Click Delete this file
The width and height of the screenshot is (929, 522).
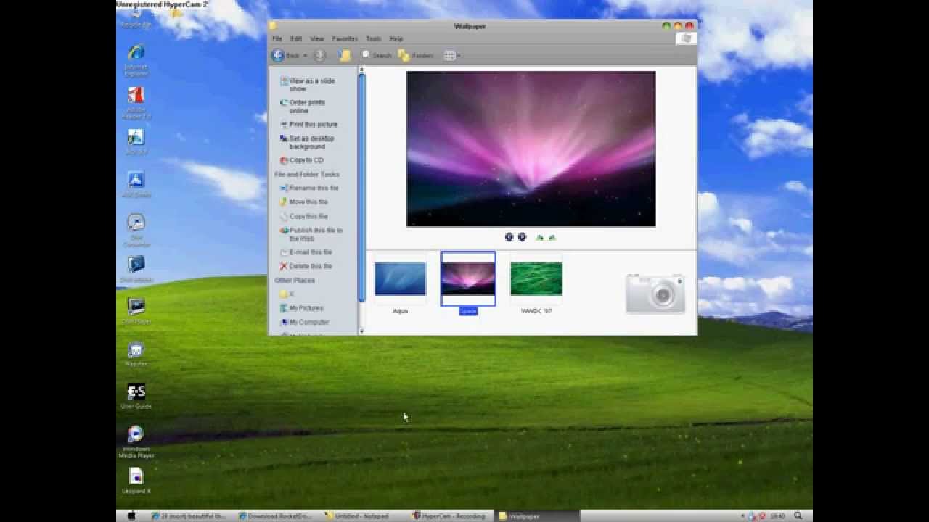306,266
